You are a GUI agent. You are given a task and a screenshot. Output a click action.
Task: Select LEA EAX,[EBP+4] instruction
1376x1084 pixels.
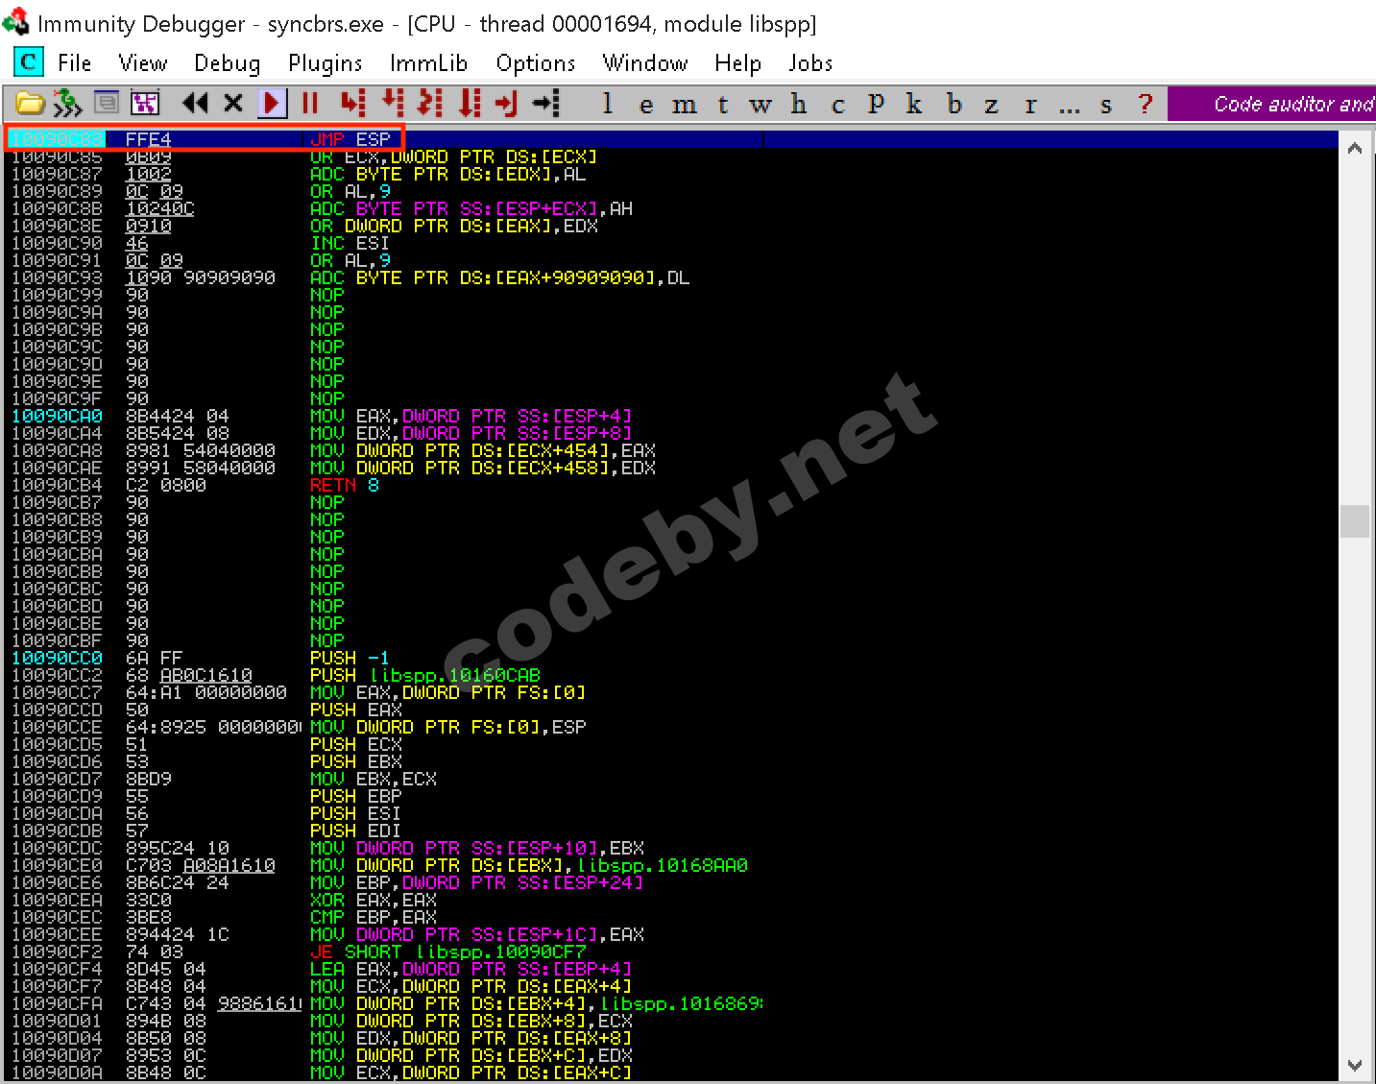471,970
